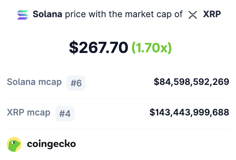Click 'price with the market cap of' text
The height and width of the screenshot is (160, 236).
124,14
